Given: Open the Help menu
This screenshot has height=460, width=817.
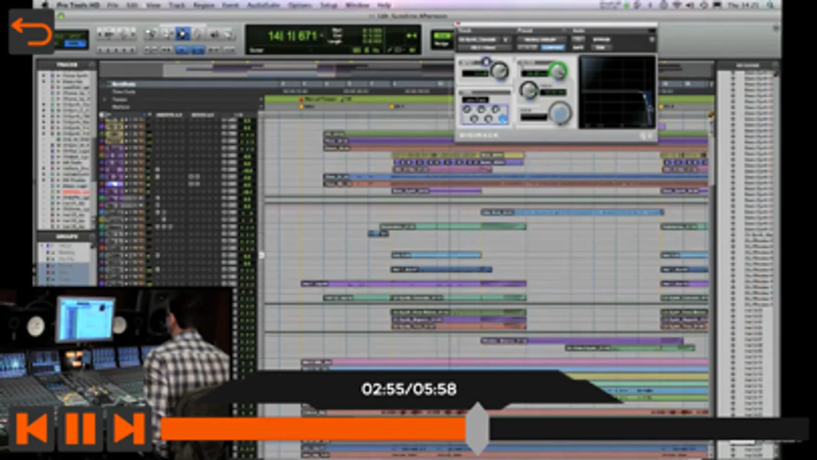Looking at the screenshot, I should click(384, 5).
